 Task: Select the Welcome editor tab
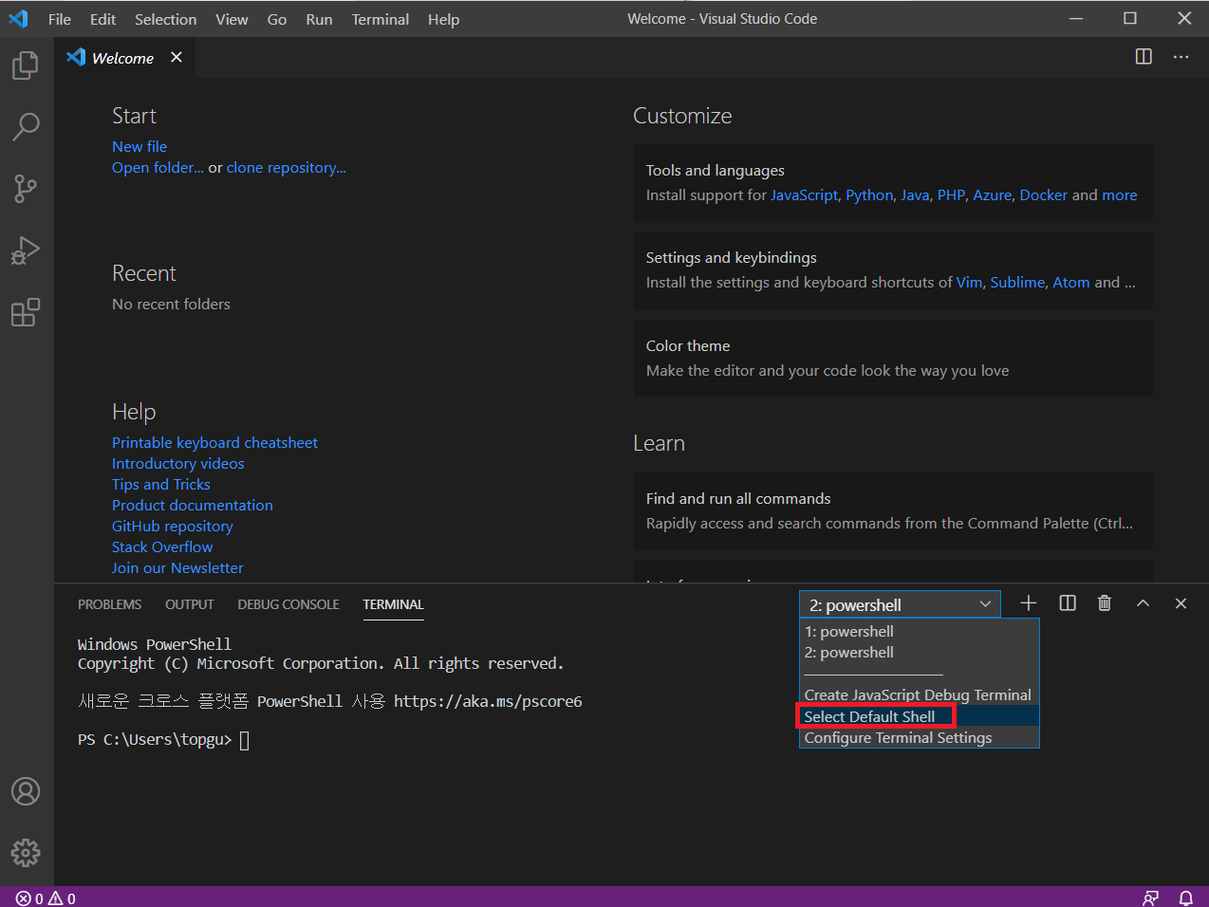[123, 58]
